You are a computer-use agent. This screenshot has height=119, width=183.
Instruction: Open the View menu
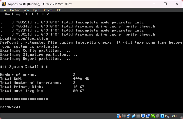pyautogui.click(x=26, y=10)
